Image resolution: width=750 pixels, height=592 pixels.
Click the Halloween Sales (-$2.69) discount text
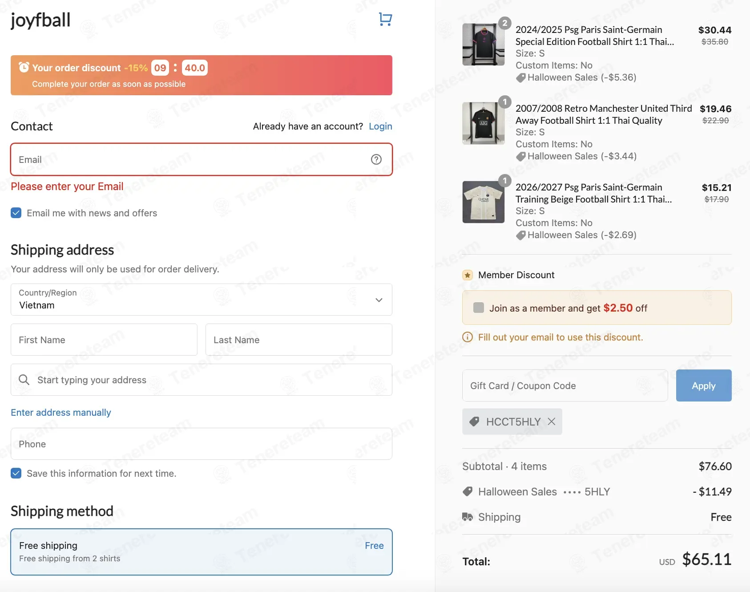point(582,235)
